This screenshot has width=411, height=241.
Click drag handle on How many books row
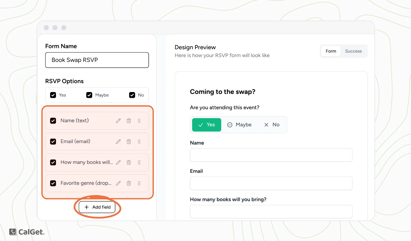(139, 162)
